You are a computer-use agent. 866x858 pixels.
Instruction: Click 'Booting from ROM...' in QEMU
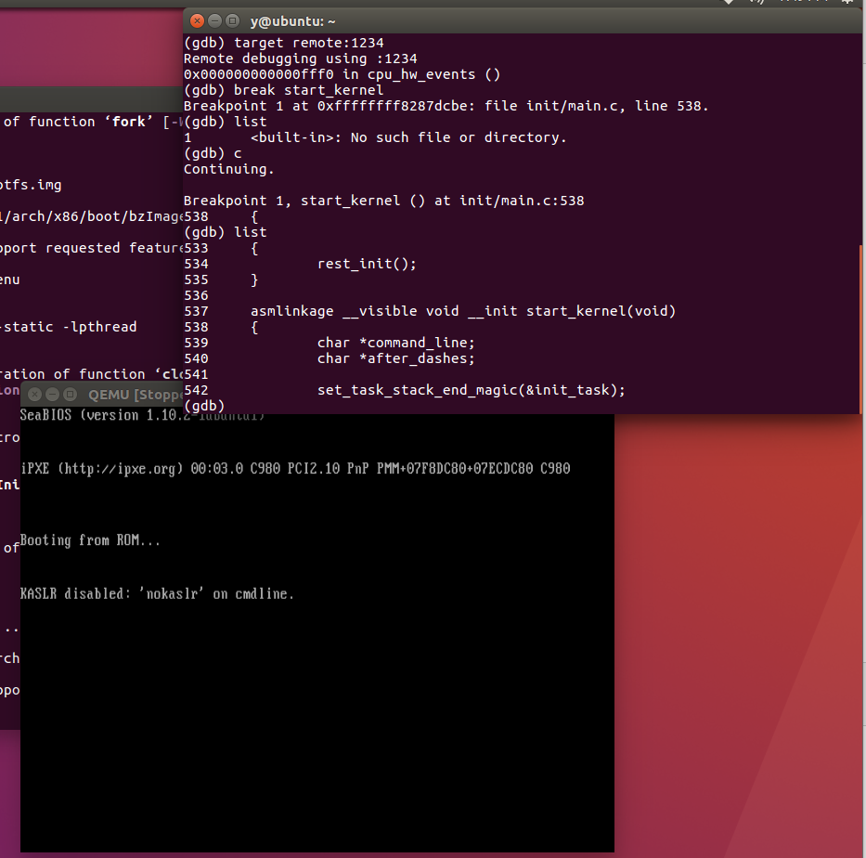coord(90,539)
